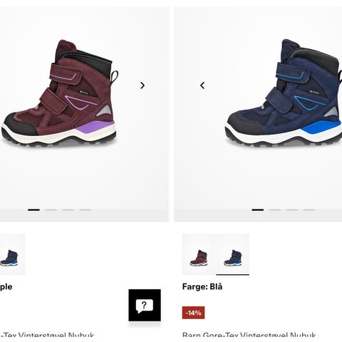Select third carousel indicator under purple boot
Screen dimensions: 342x342
tap(68, 210)
